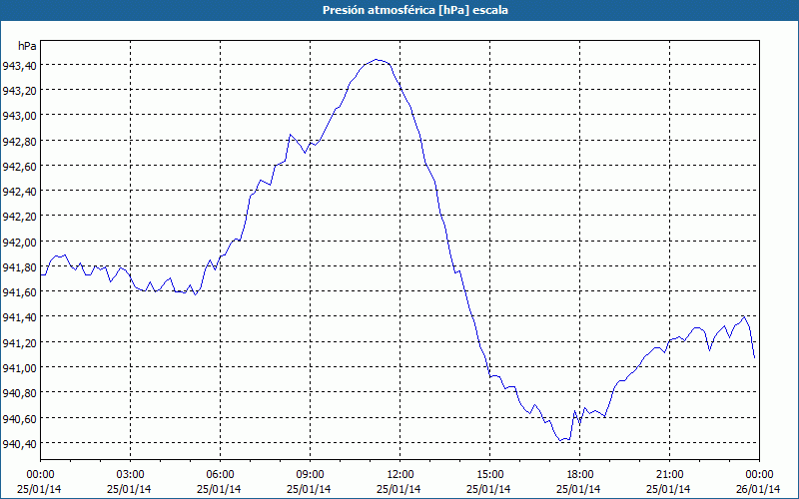Select the 942,80 pressure axis label
Viewport: 799px width, 499px height.
point(19,141)
